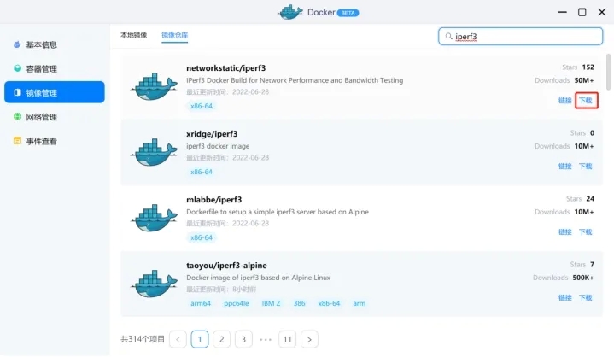Go to the next results page
The height and width of the screenshot is (357, 614).
(x=309, y=339)
